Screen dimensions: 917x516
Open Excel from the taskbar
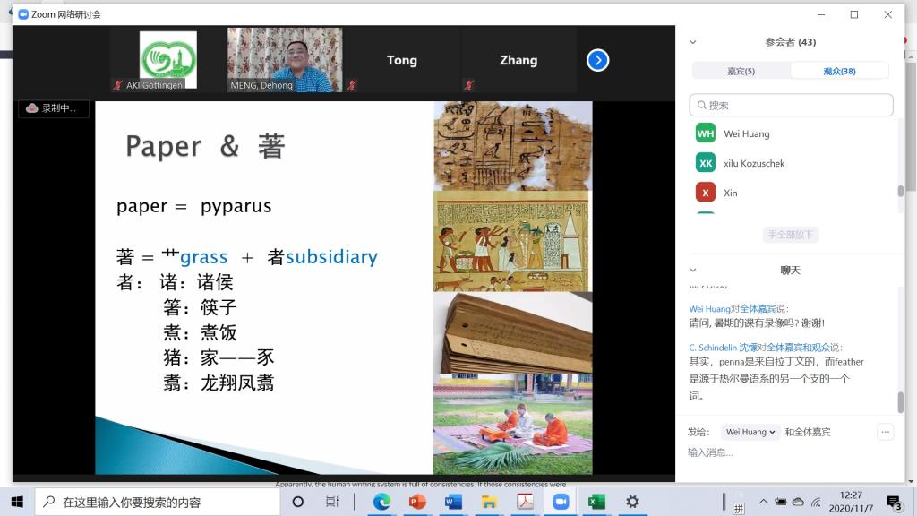click(x=596, y=502)
